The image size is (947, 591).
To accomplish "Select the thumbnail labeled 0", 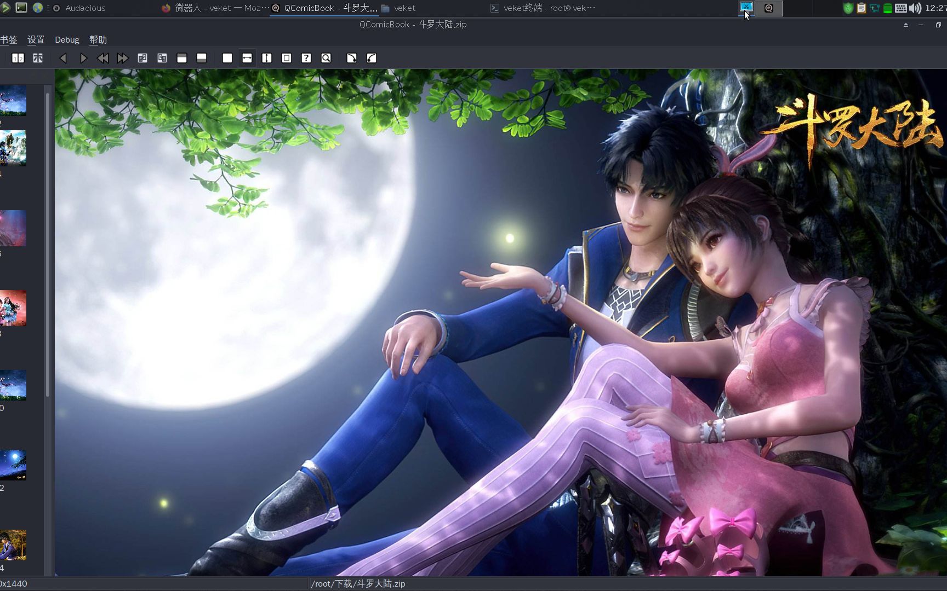I will point(13,385).
